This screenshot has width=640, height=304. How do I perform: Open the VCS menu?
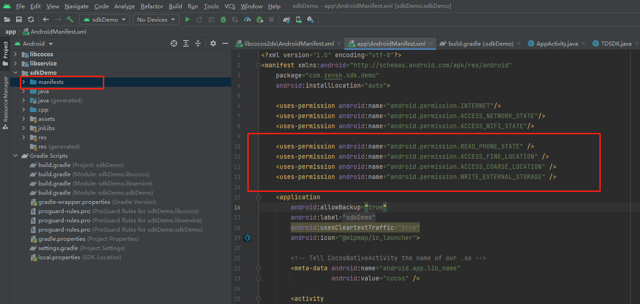(x=230, y=6)
